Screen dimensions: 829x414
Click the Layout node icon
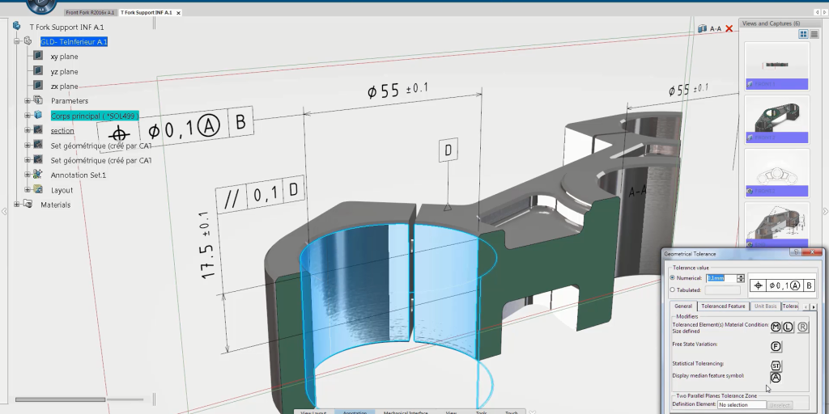pyautogui.click(x=37, y=189)
